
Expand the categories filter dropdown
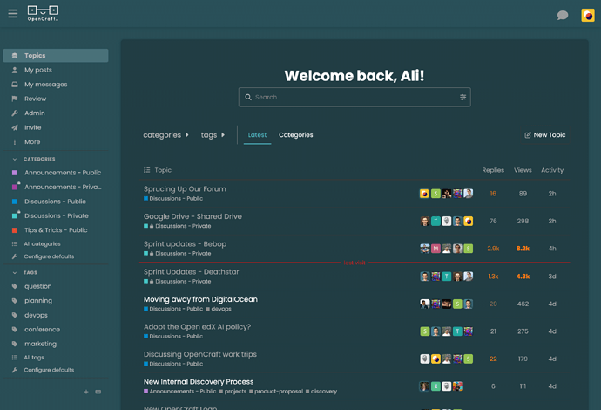coord(165,135)
